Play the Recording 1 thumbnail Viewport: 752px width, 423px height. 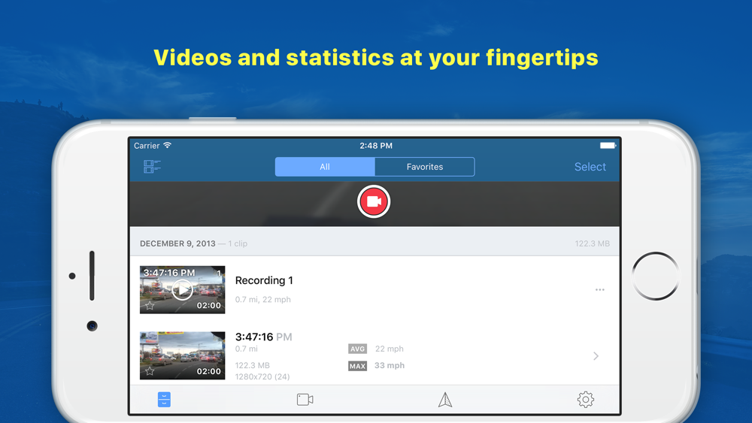click(x=182, y=290)
